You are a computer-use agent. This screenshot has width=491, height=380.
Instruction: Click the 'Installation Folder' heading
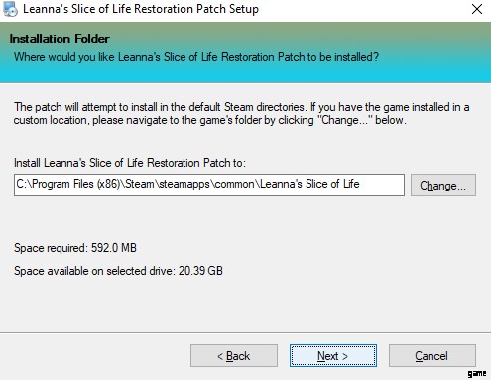click(x=60, y=39)
